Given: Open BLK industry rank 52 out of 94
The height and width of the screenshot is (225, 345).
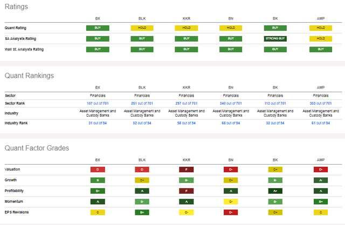Looking at the screenshot, I should click(142, 123).
